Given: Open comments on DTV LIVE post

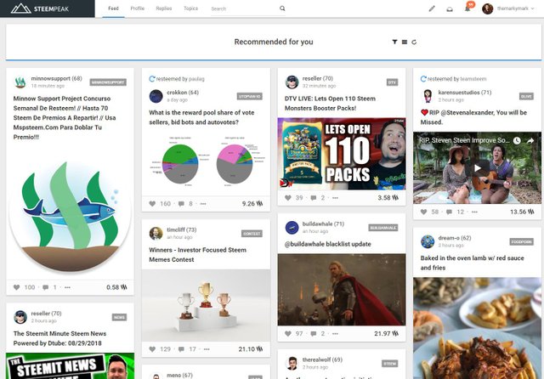Looking at the screenshot, I should point(314,198).
